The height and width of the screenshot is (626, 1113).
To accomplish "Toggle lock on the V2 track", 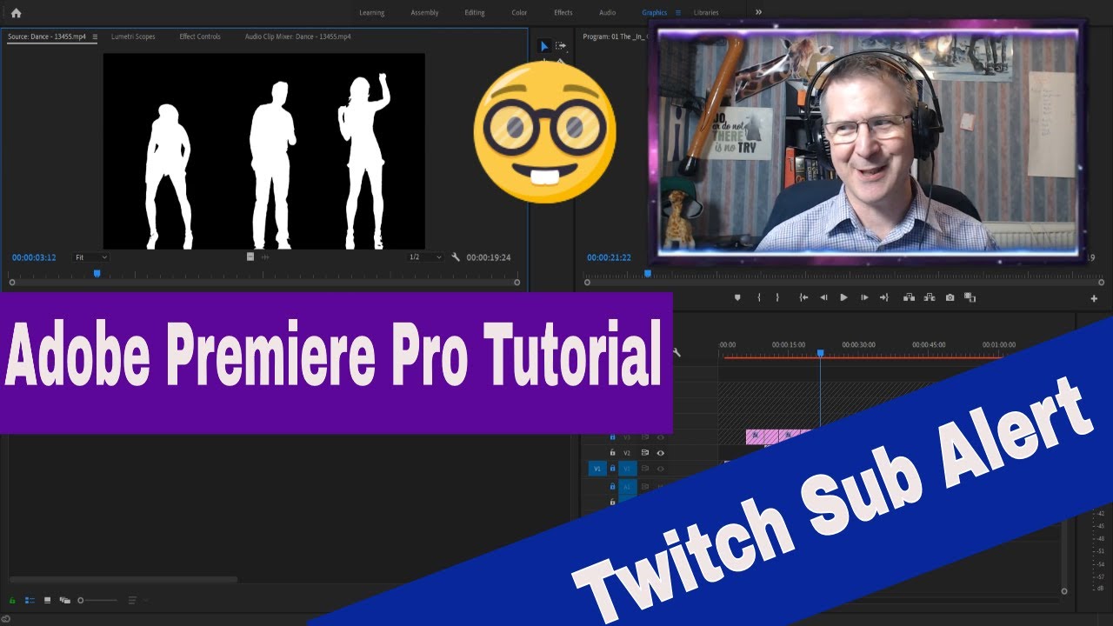I will coord(612,453).
